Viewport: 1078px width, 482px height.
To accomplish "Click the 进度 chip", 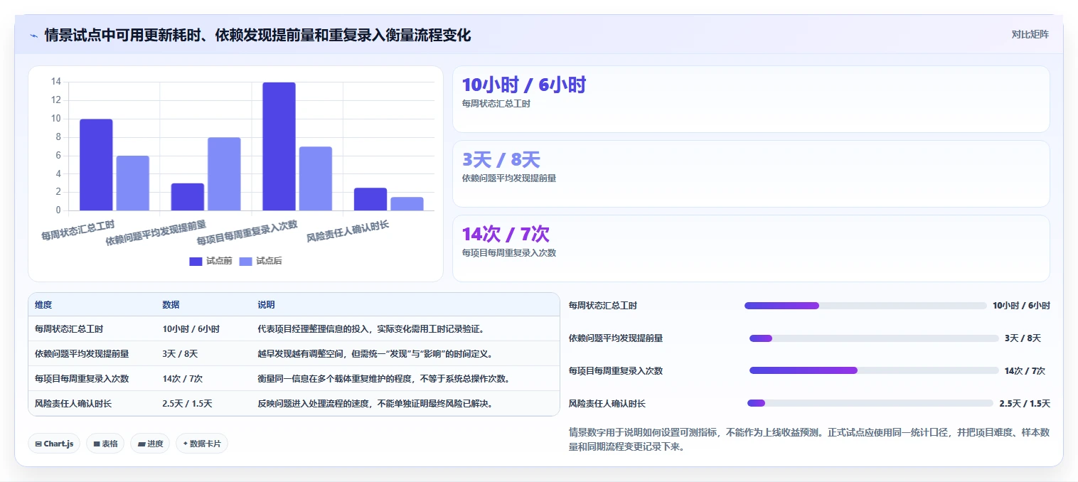I will point(150,444).
